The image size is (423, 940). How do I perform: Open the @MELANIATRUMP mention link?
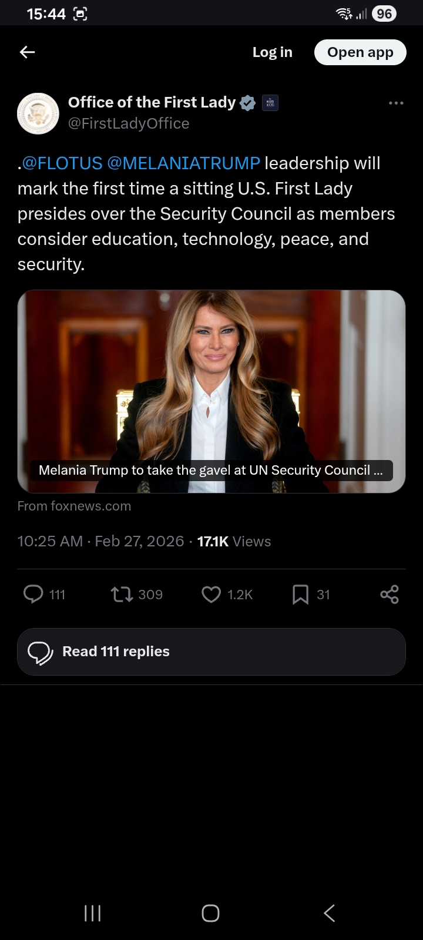(x=184, y=163)
